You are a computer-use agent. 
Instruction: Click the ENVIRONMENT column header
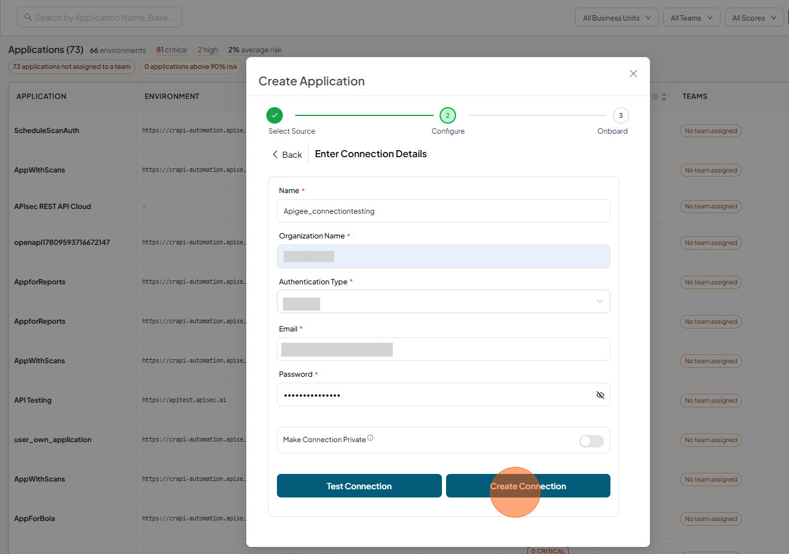172,97
